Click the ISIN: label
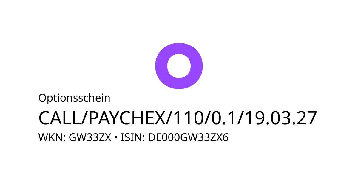358x187 pixels. (x=133, y=138)
